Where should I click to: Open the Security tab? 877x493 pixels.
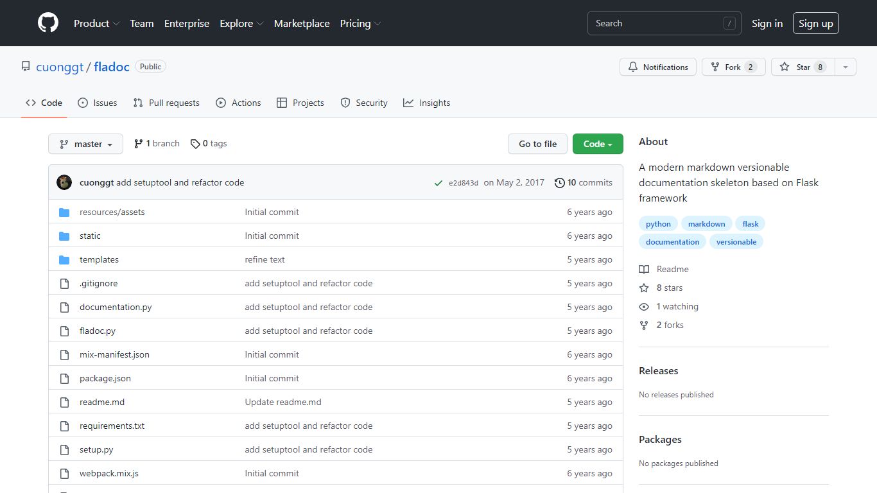pos(364,103)
